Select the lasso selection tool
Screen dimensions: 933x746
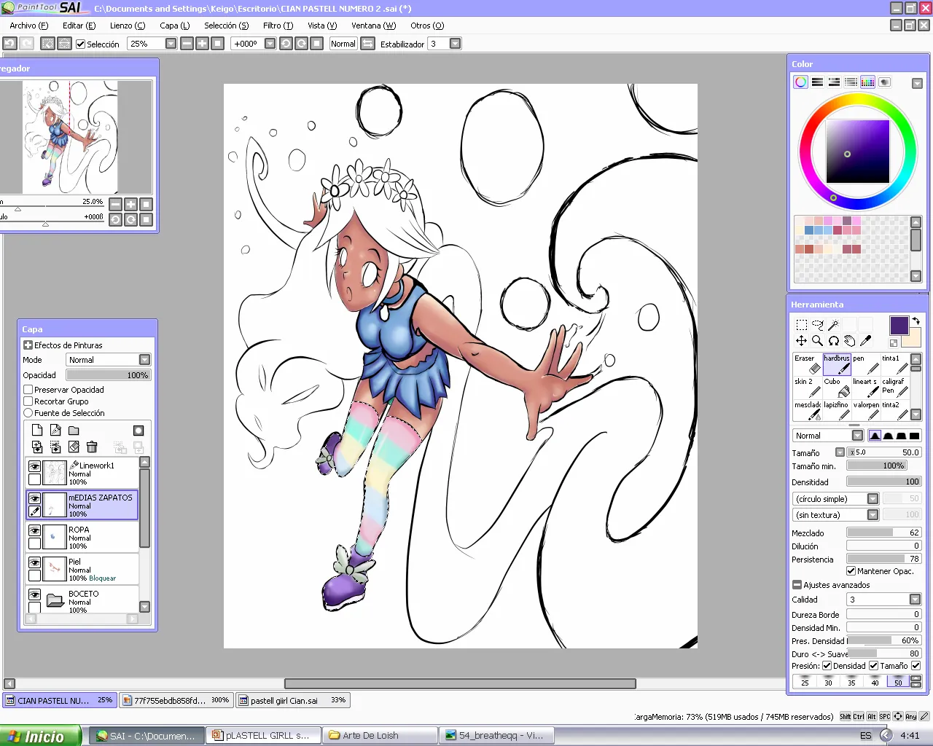[817, 325]
